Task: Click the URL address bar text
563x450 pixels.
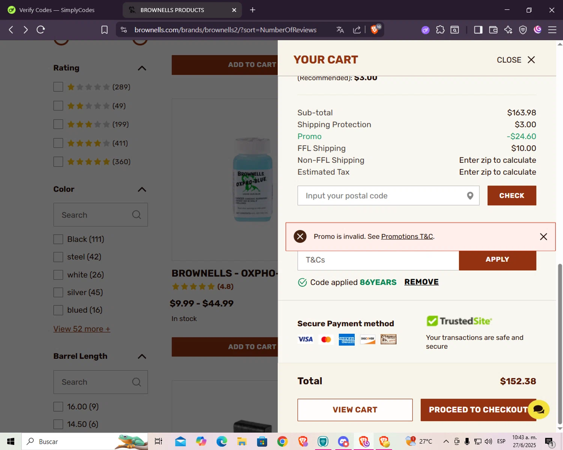Action: (x=225, y=30)
